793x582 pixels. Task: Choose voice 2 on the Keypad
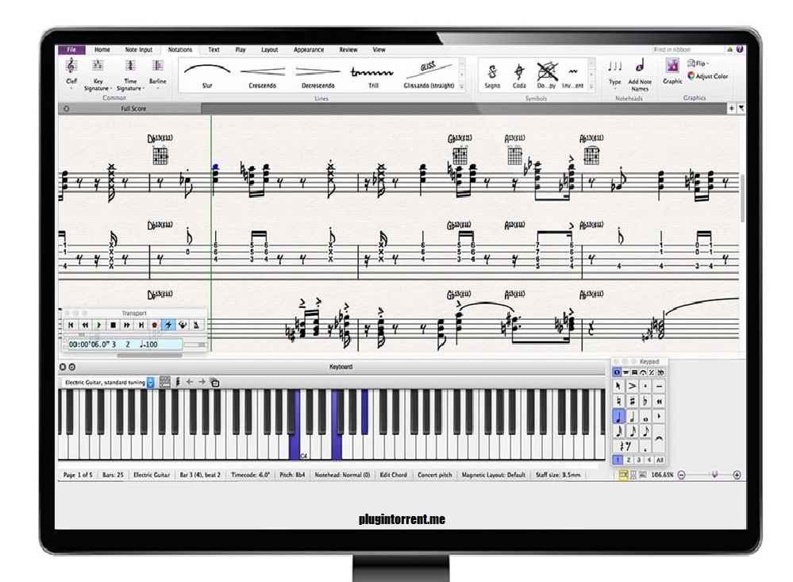[629, 460]
